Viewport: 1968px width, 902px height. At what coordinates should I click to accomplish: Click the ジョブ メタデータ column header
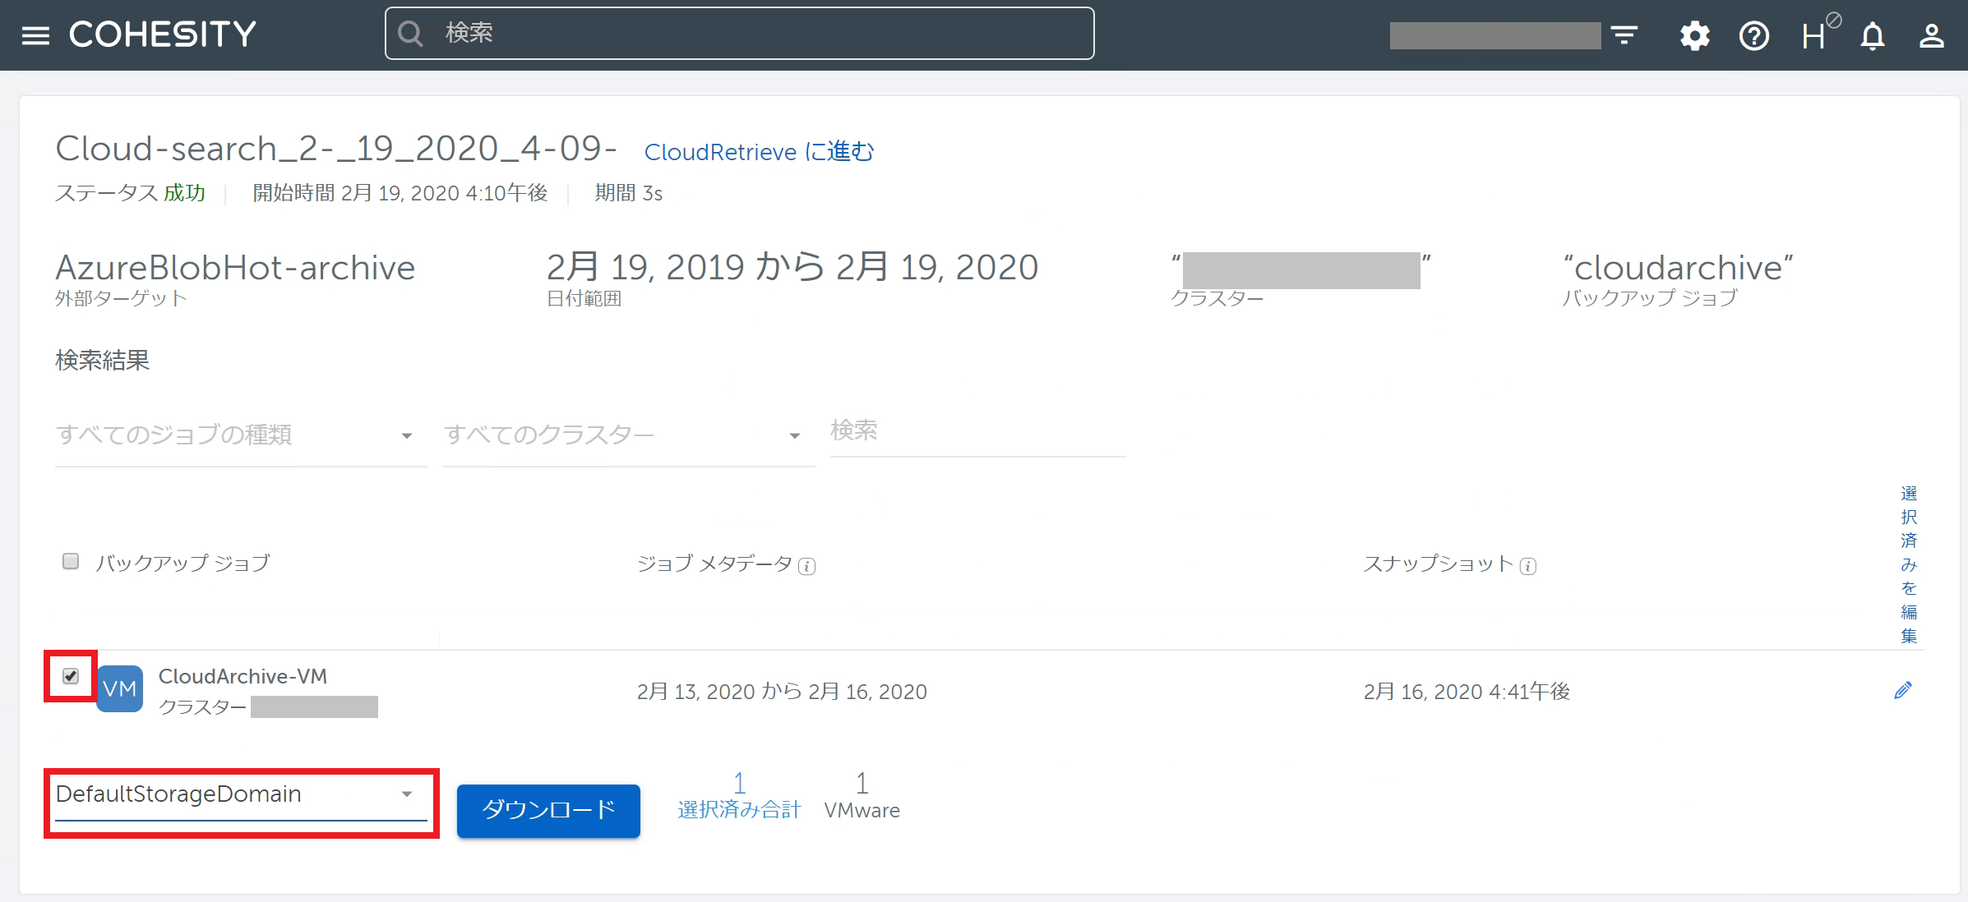click(714, 564)
